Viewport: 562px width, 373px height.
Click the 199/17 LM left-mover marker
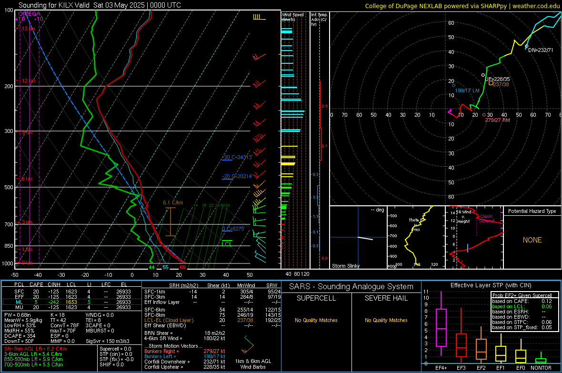point(454,85)
